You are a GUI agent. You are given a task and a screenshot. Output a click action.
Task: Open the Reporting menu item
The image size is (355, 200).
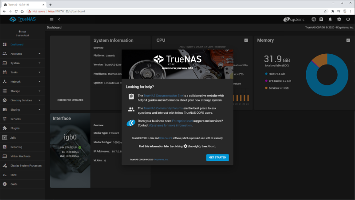pos(23,147)
